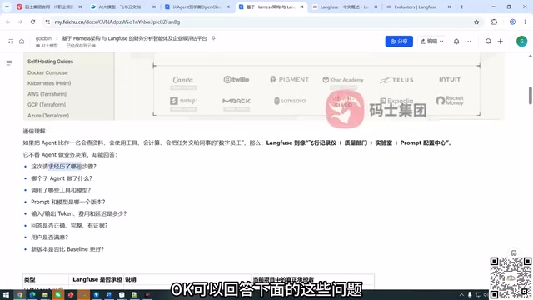Click bullet 回答是否正确、完整、有证据?

tap(69, 226)
